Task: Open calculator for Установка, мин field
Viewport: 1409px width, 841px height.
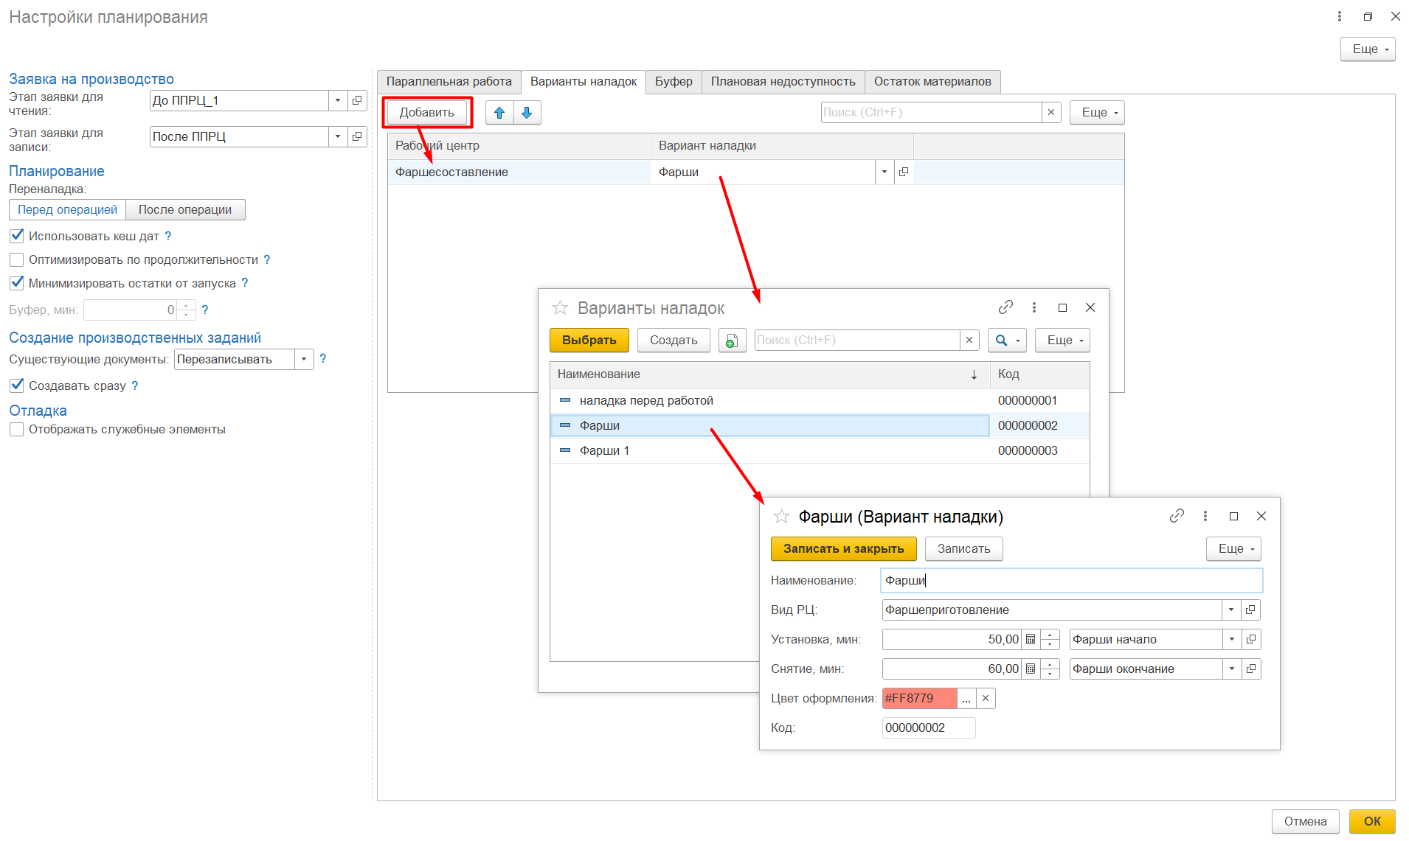Action: click(1031, 640)
